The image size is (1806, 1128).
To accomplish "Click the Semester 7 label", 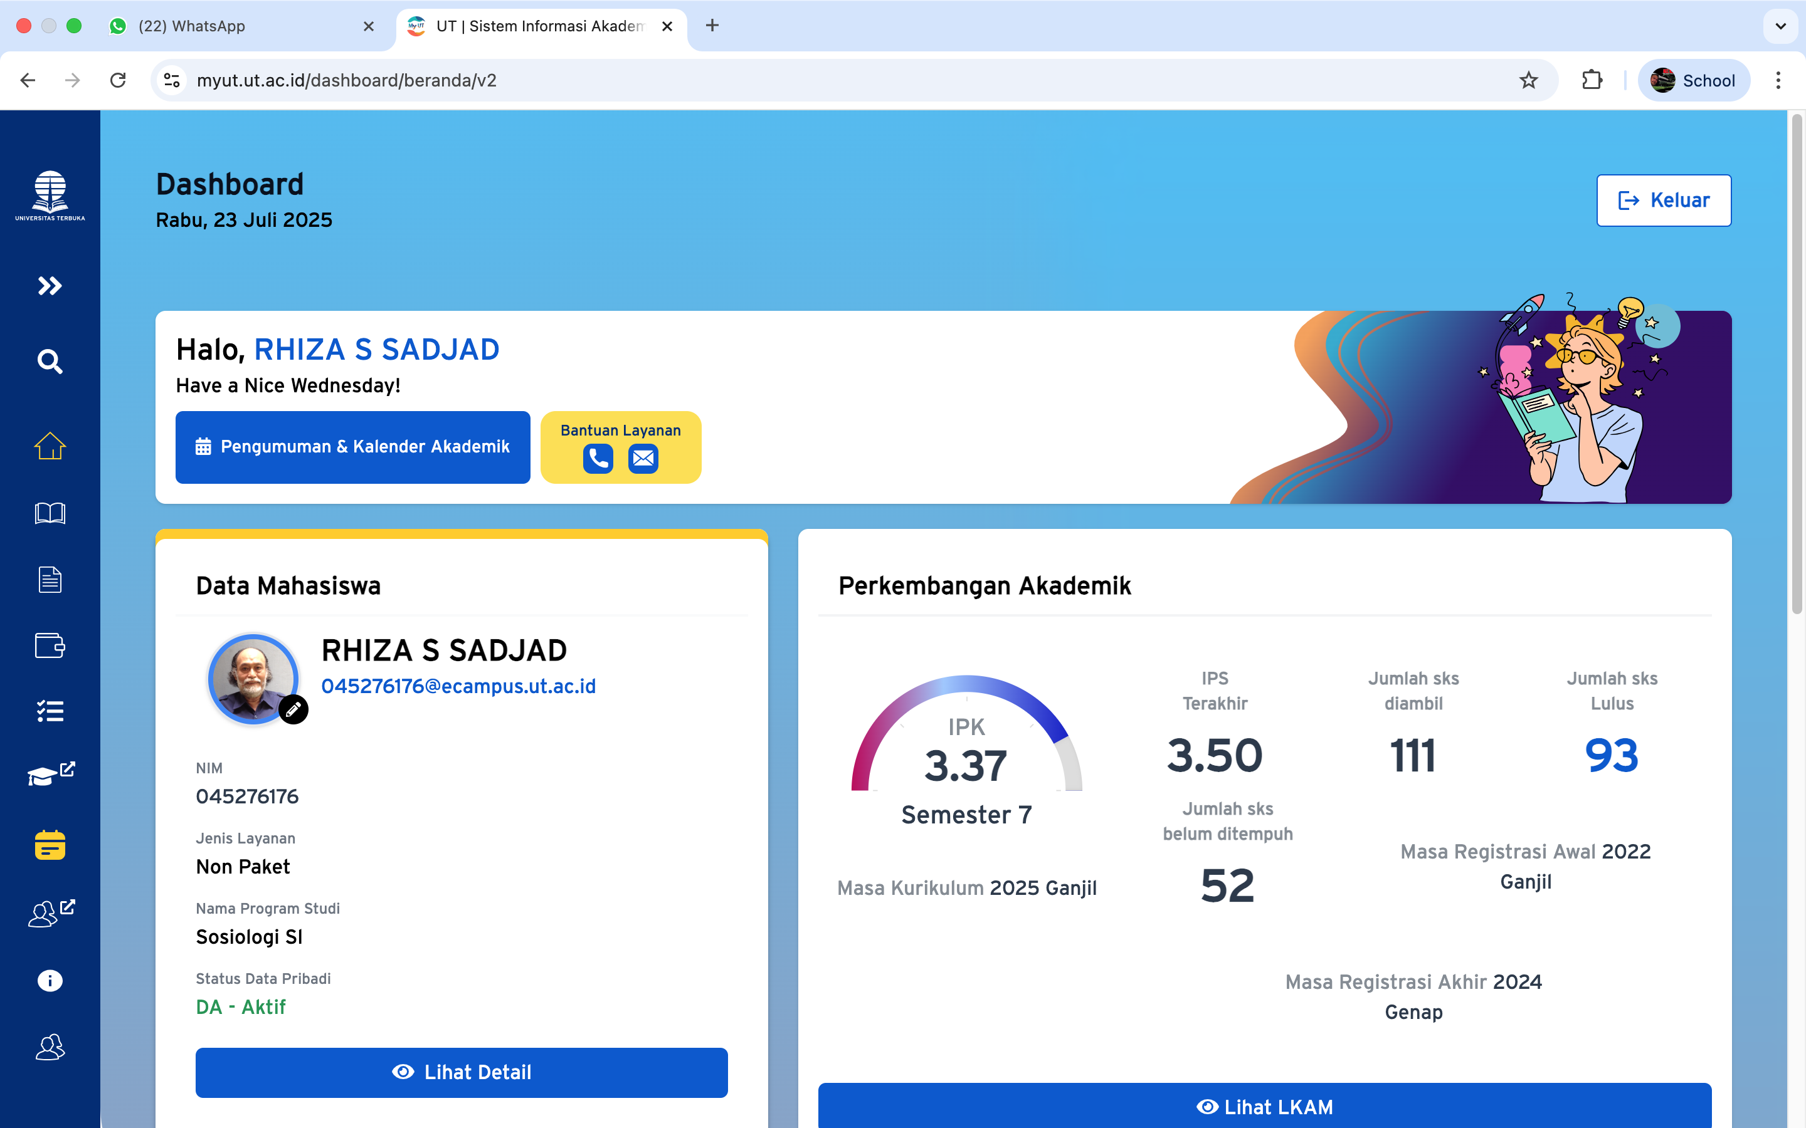I will [x=966, y=815].
